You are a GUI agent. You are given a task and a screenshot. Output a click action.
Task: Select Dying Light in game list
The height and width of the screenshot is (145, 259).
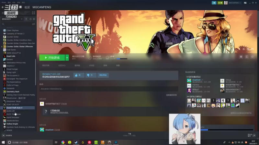[11, 72]
